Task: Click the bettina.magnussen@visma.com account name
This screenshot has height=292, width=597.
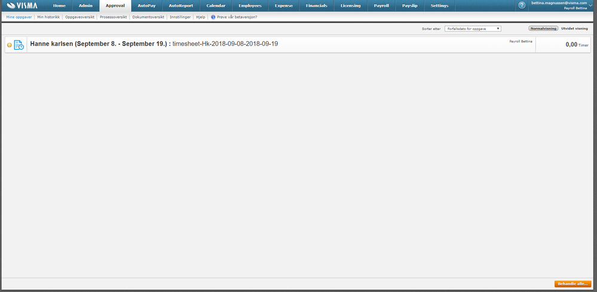Action: click(x=559, y=2)
